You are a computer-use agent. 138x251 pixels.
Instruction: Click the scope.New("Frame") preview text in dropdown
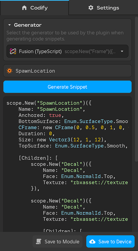(90, 52)
